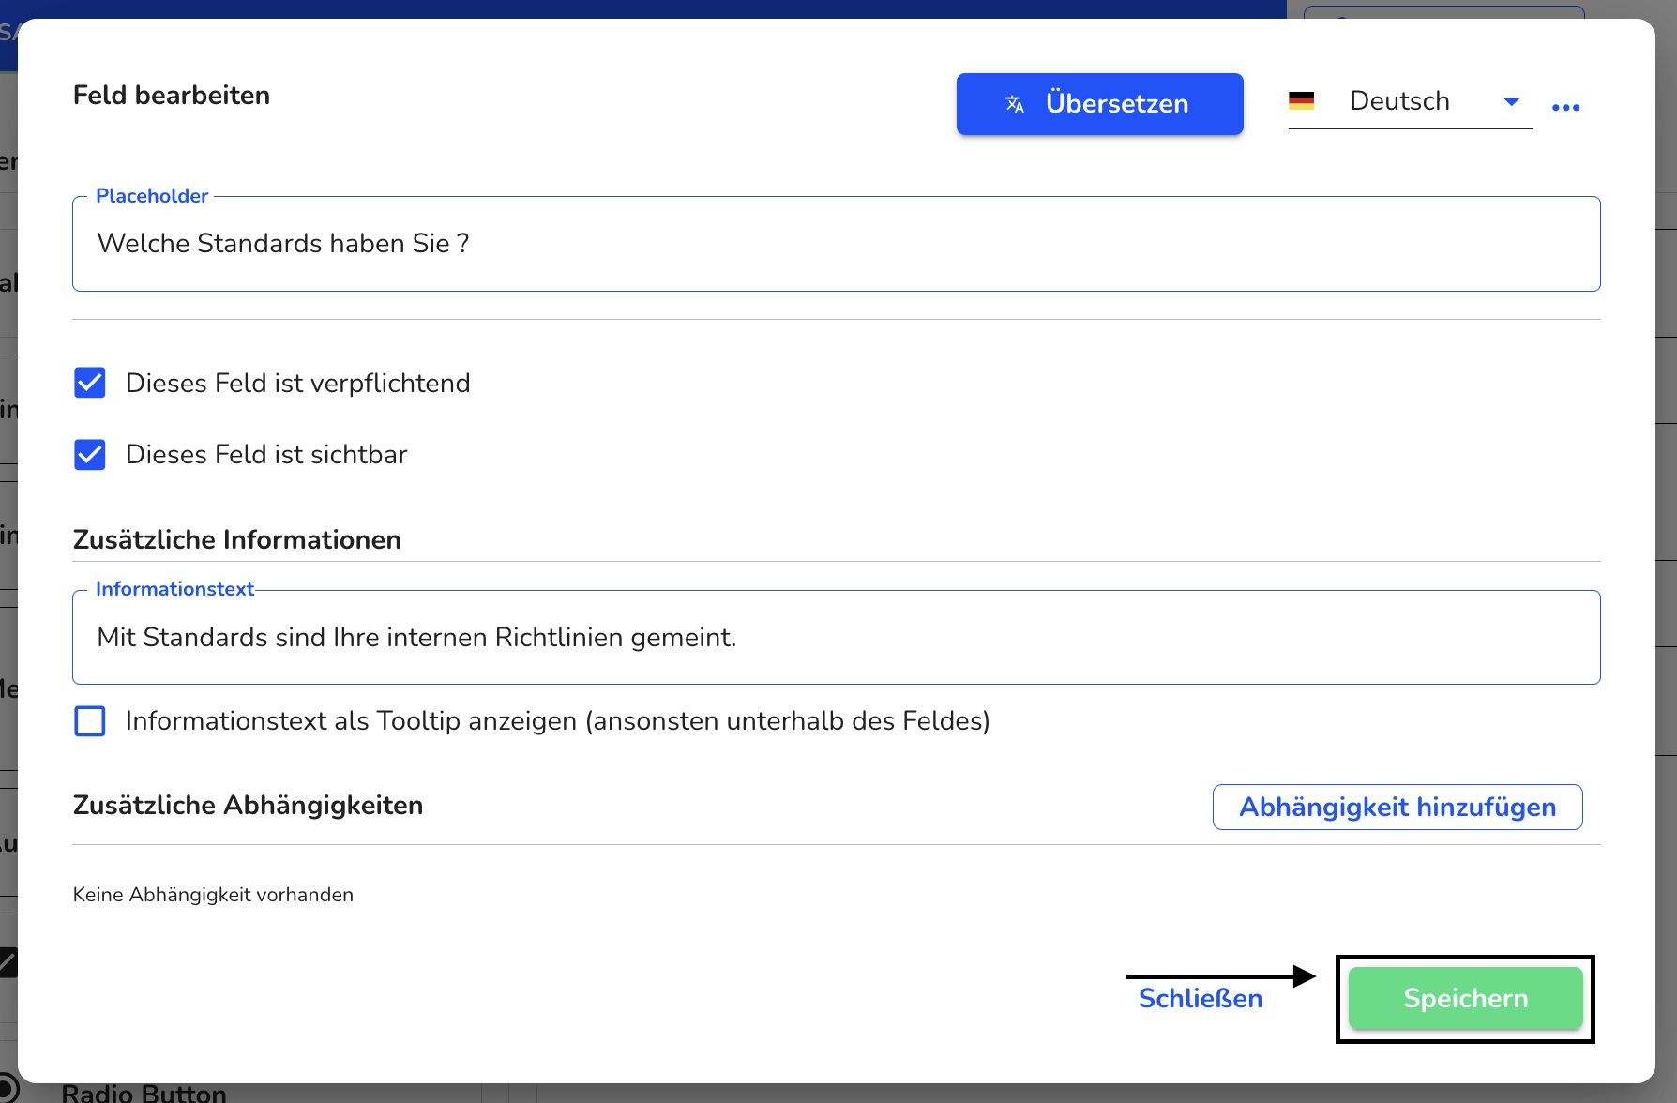Viewport: 1677px width, 1103px height.
Task: Uncheck 'Dieses Feld ist verpflichtend'
Action: [x=90, y=383]
